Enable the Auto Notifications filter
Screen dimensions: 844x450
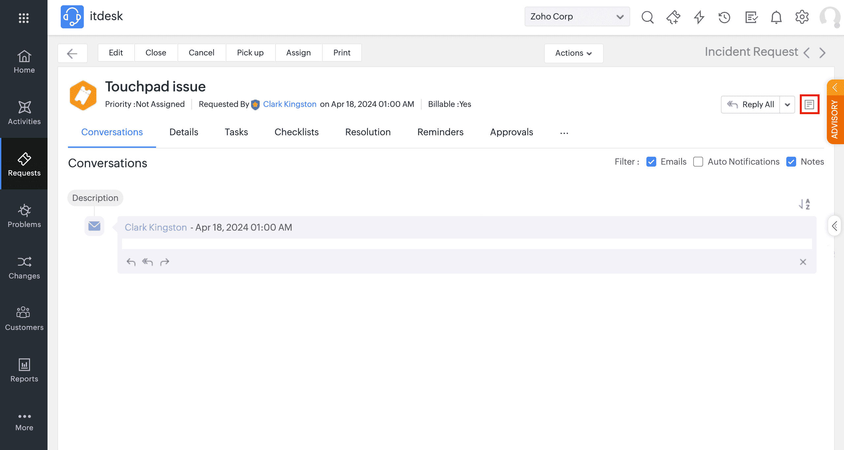pyautogui.click(x=698, y=162)
